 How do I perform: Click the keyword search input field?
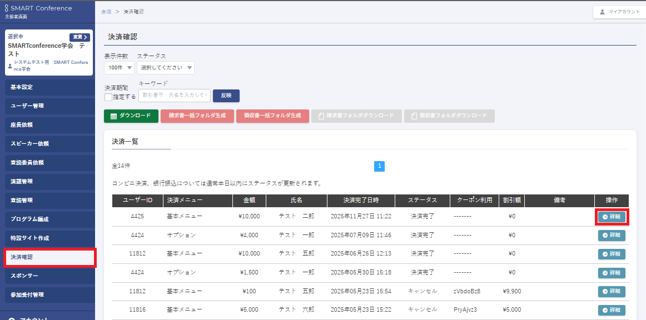[x=175, y=96]
